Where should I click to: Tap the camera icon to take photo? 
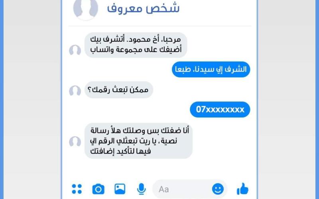(x=98, y=189)
